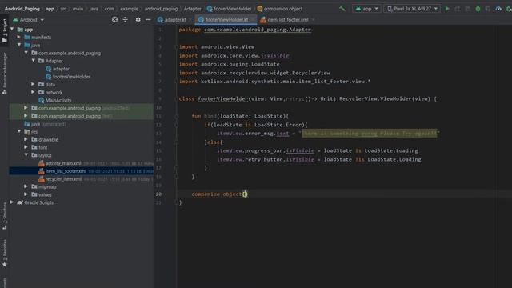Expand the drawable folder arrow
This screenshot has width=512, height=288.
pyautogui.click(x=26, y=139)
